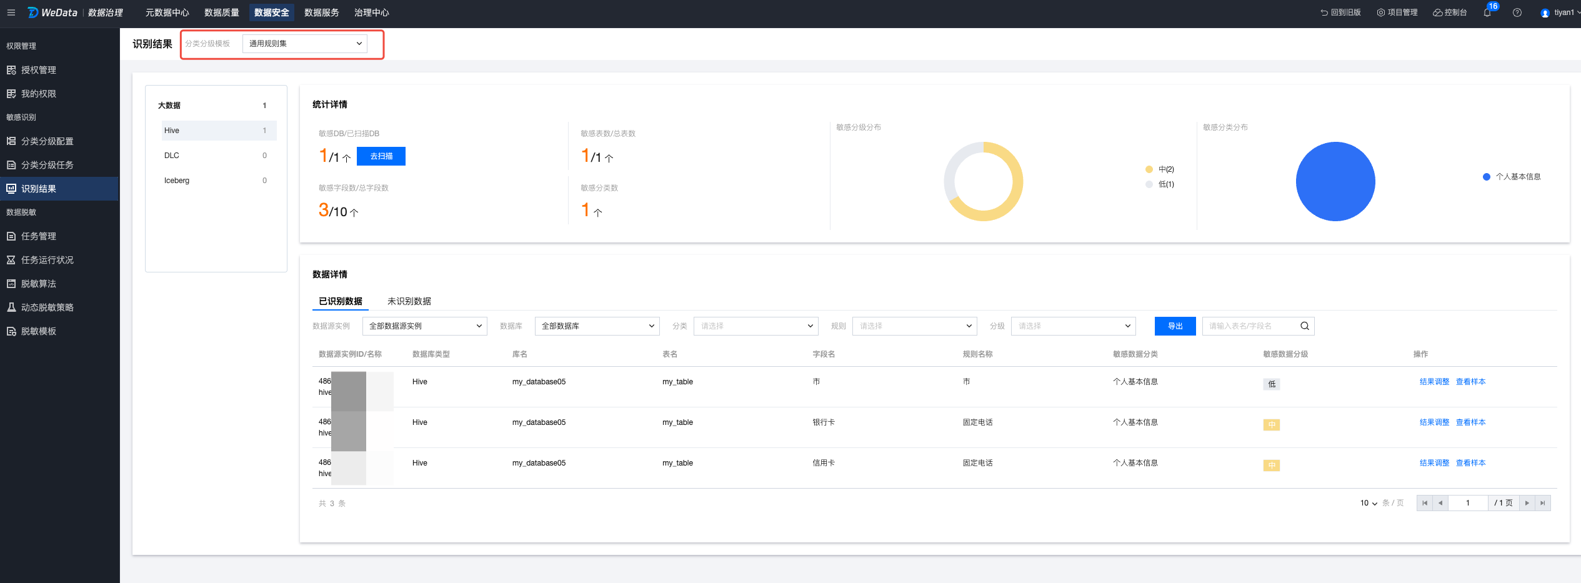Go to next page arrow
1581x583 pixels.
coord(1527,503)
